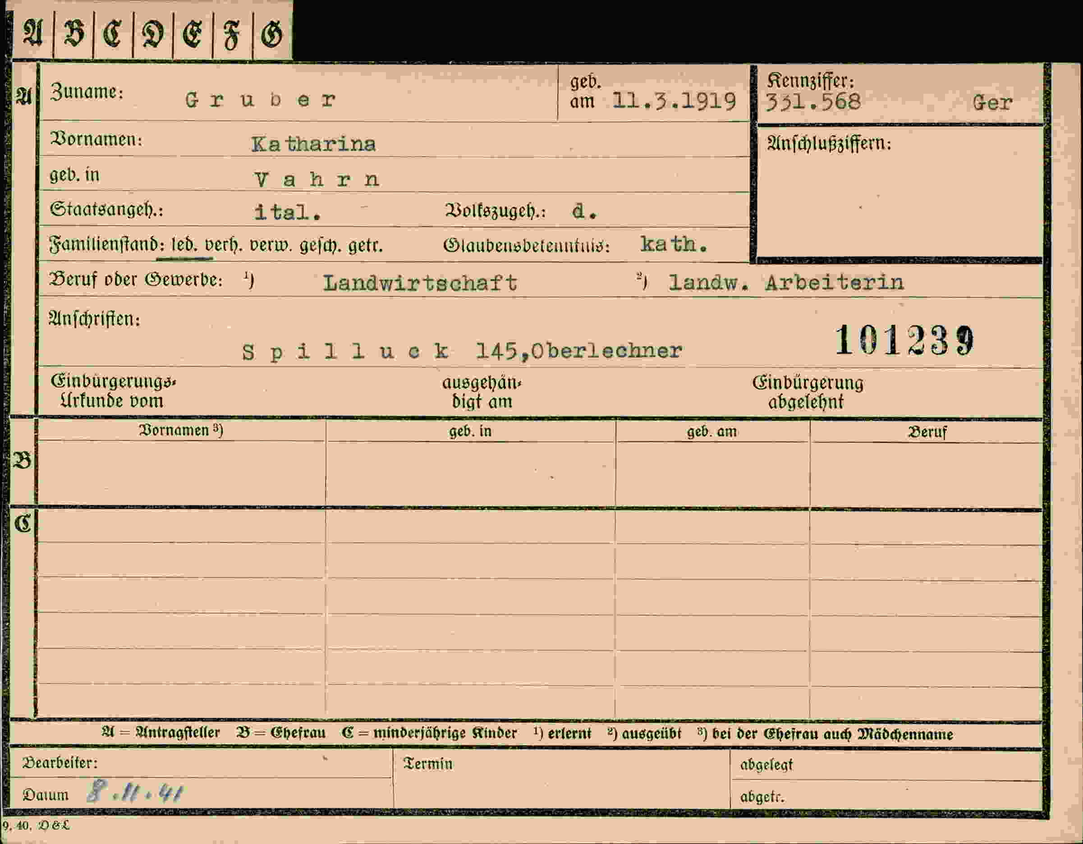Click the 'ausgehändigt am' label
This screenshot has height=844, width=1083.
click(x=482, y=392)
